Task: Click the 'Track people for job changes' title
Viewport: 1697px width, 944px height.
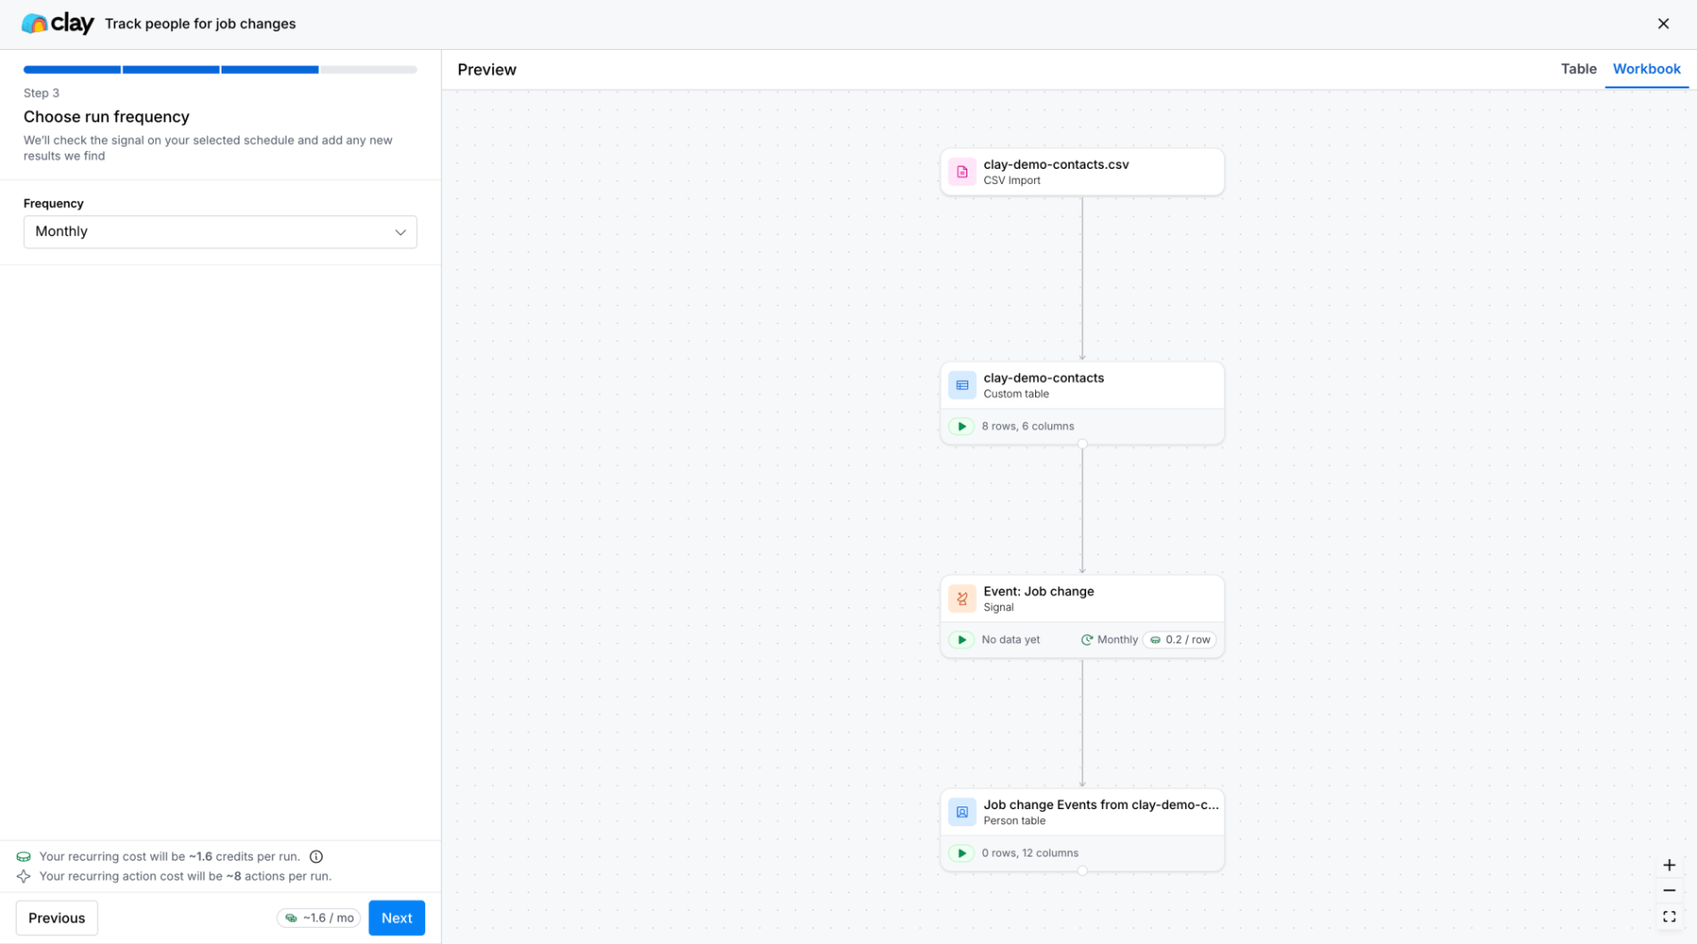Action: [x=200, y=24]
